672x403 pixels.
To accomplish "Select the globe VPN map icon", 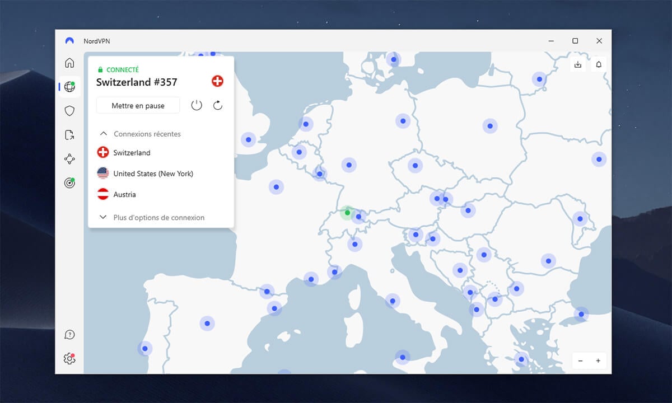I will [69, 87].
